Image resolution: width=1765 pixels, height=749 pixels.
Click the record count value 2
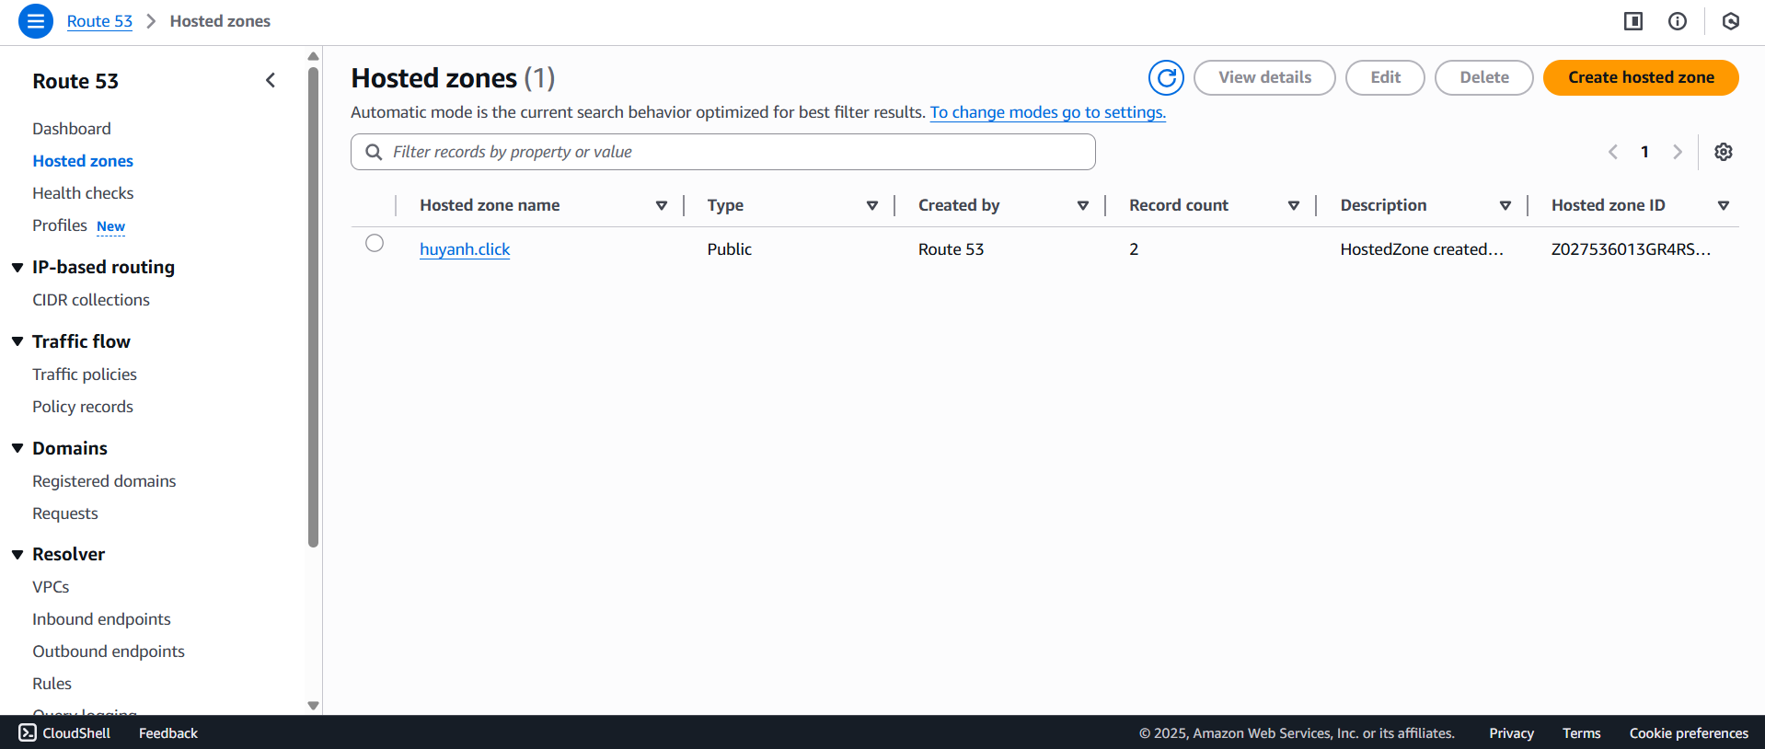point(1134,249)
